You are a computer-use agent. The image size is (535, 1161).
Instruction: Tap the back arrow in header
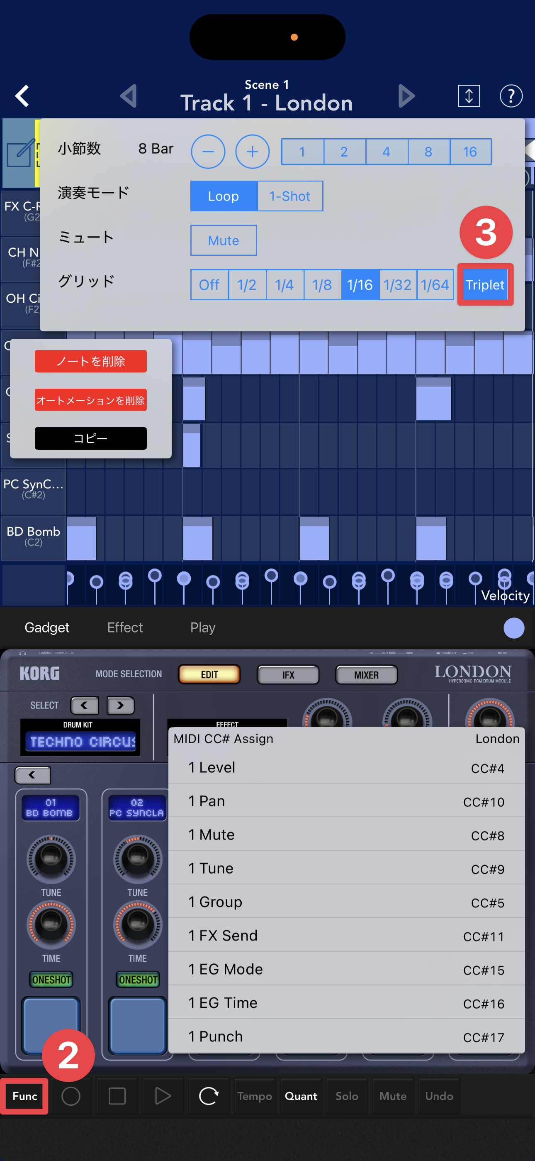22,96
